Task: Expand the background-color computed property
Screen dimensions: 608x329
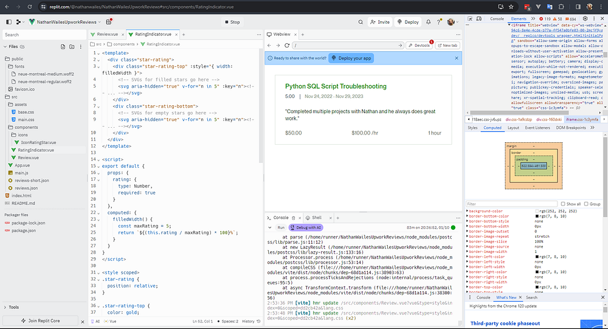Action: coord(467,211)
